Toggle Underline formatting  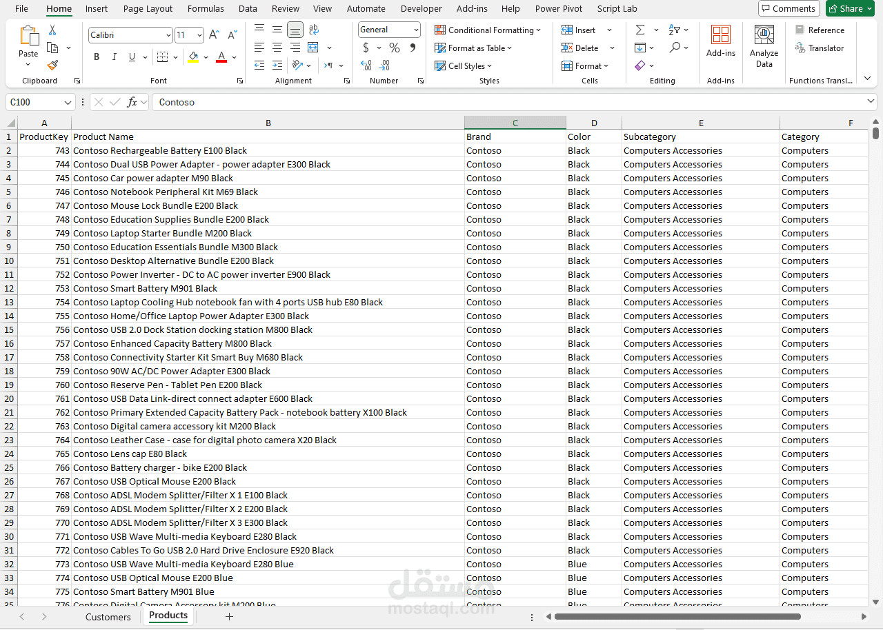(132, 57)
